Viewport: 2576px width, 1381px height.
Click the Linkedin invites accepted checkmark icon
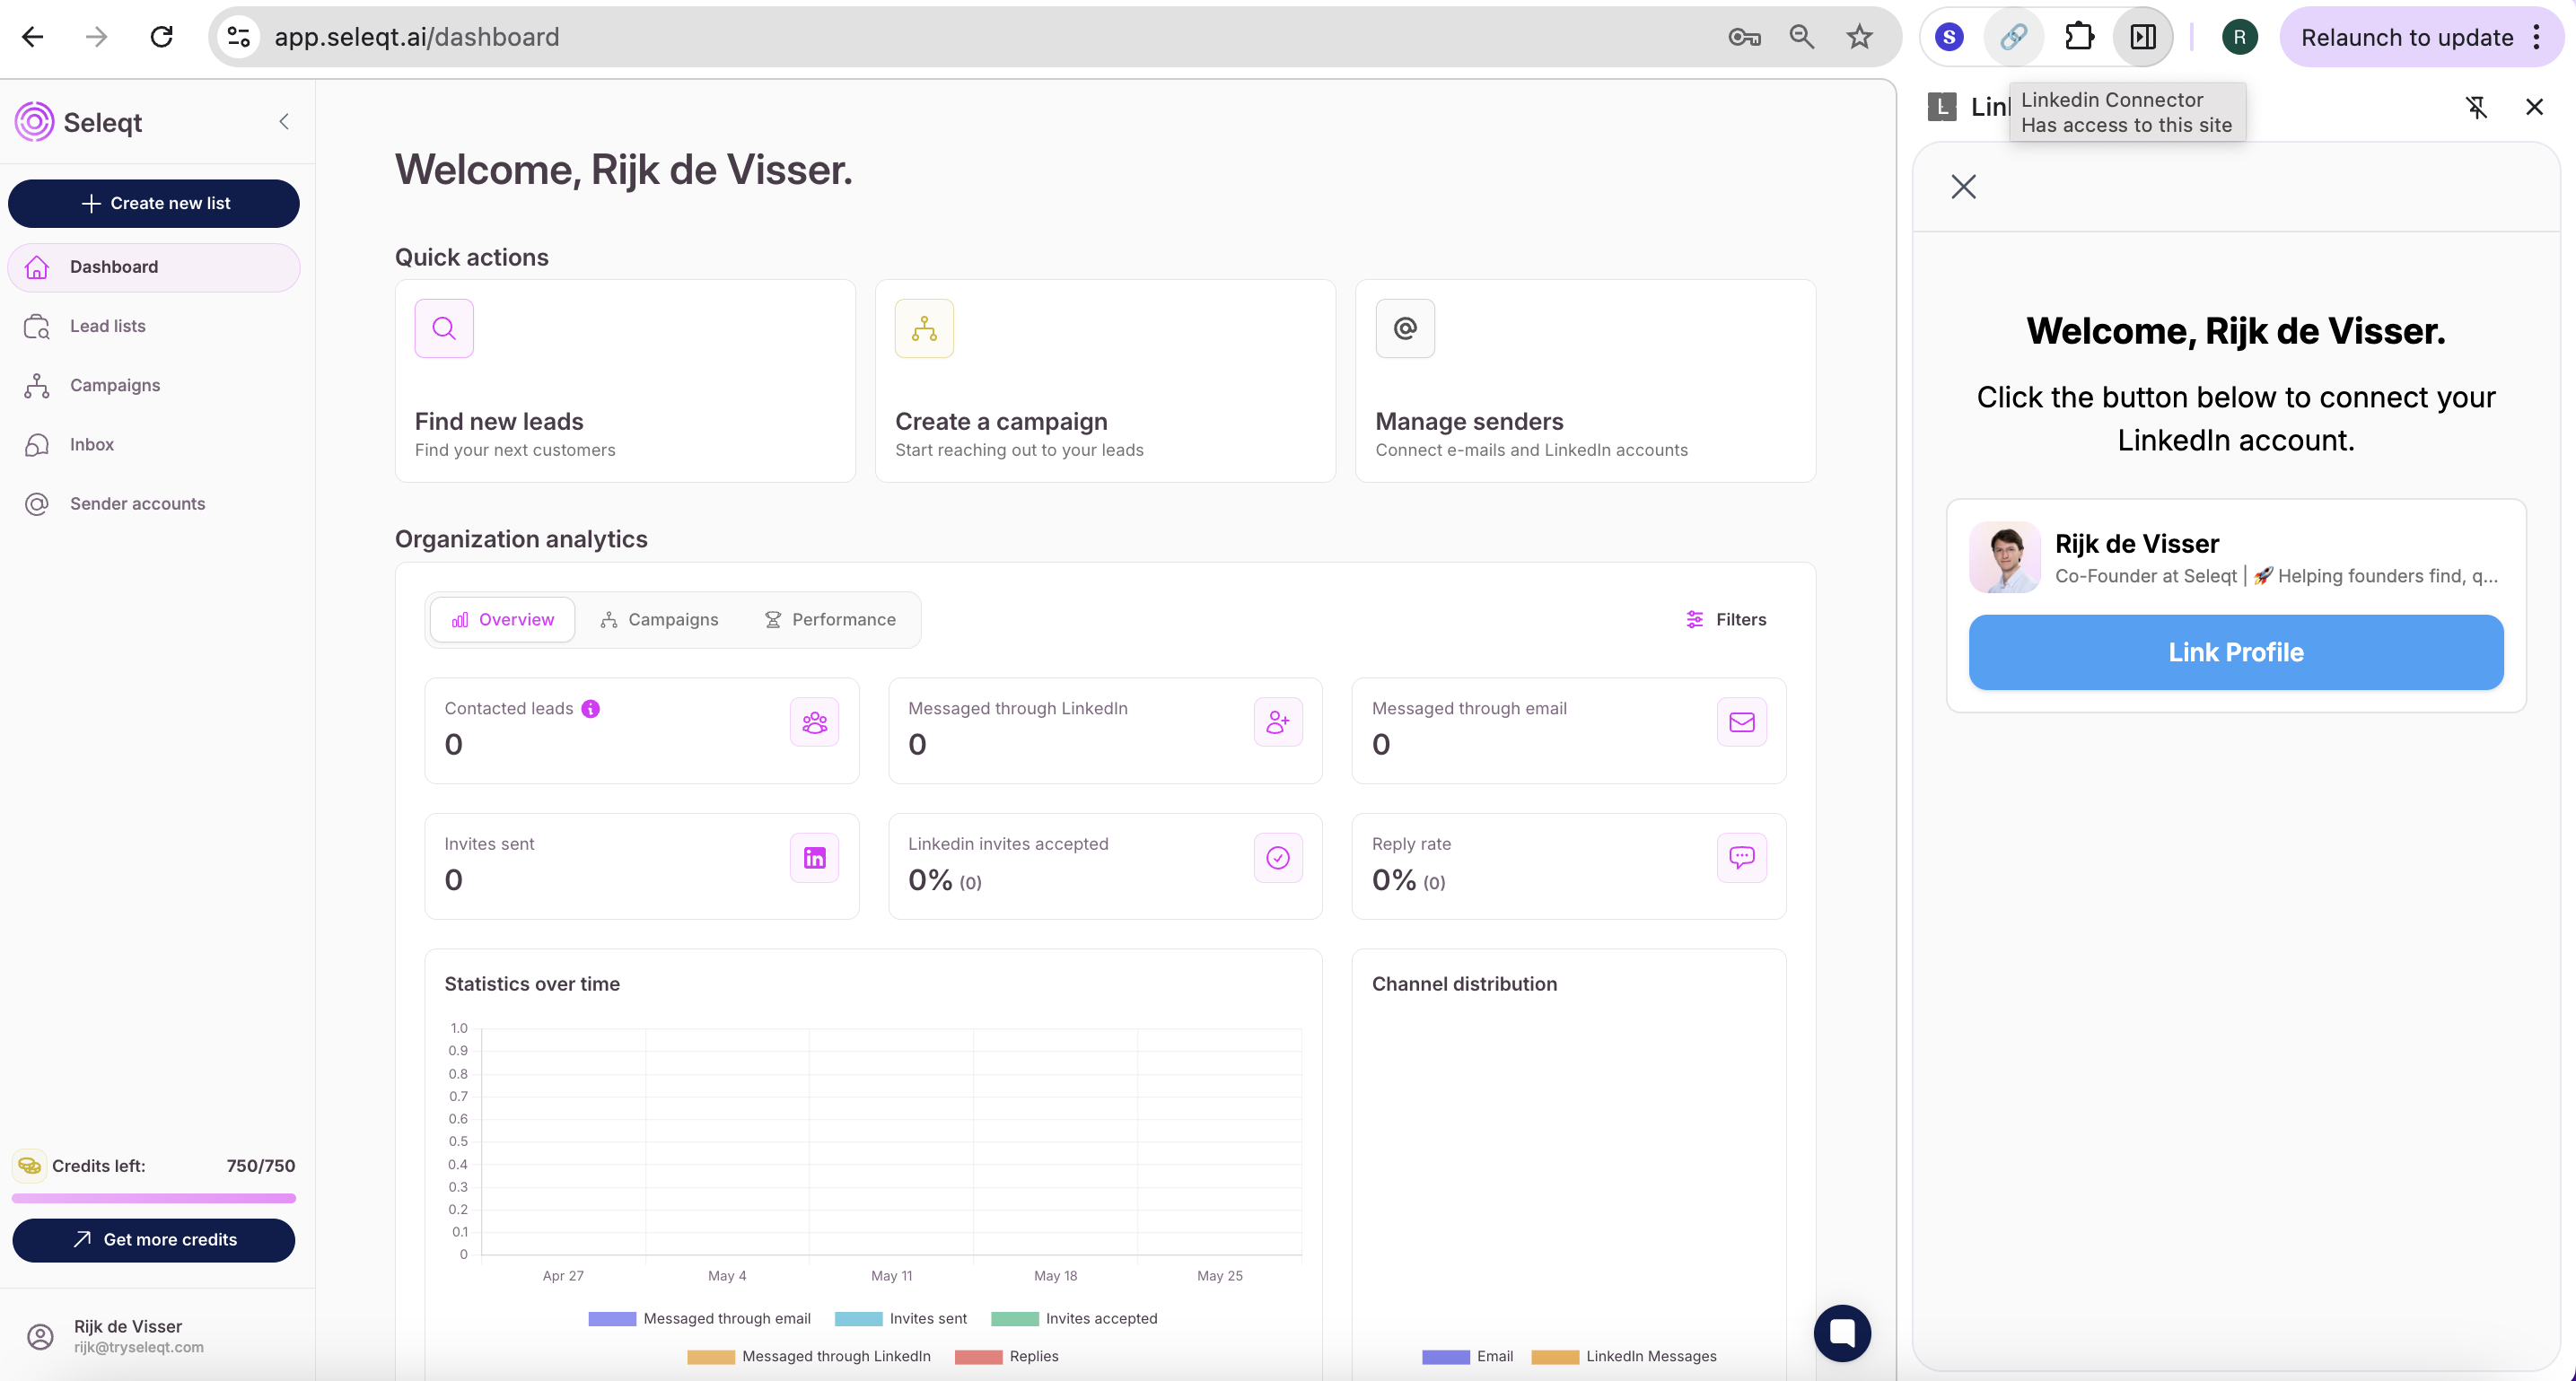pyautogui.click(x=1278, y=858)
